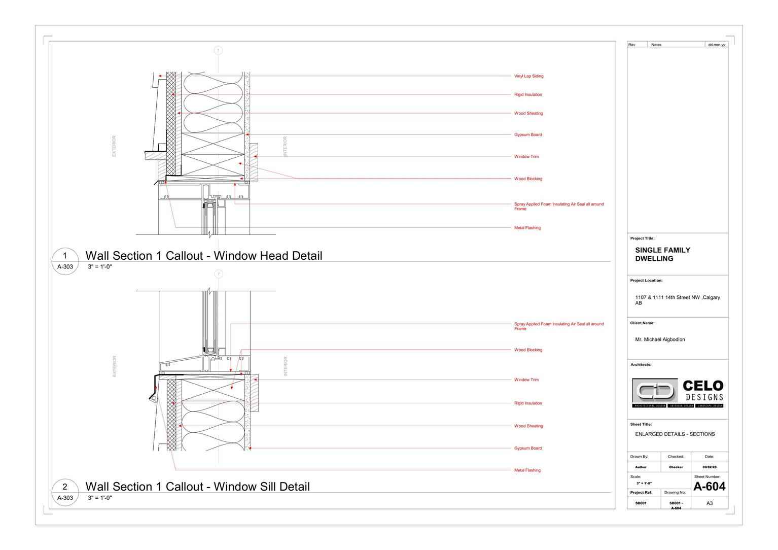Click the "Window Head Detail" view title
778x550 pixels.
(204, 256)
